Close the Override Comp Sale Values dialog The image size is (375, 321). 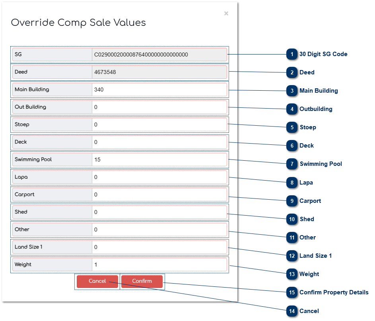pos(226,14)
